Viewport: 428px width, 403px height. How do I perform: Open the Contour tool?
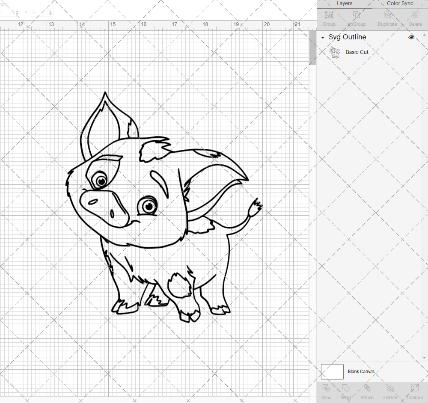click(414, 391)
